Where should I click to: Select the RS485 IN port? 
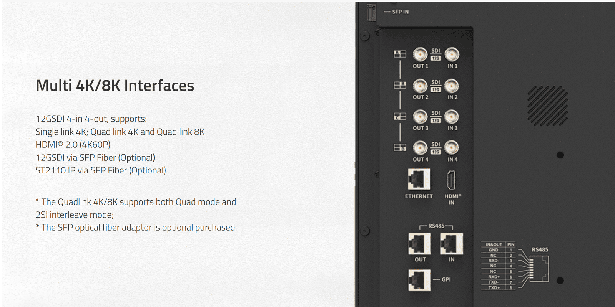point(452,244)
